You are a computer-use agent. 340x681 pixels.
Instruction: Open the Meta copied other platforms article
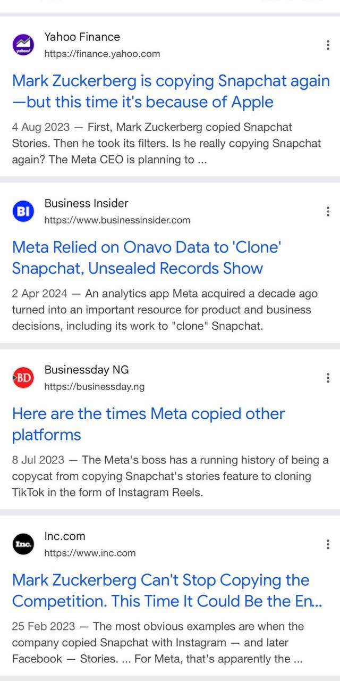pos(148,425)
